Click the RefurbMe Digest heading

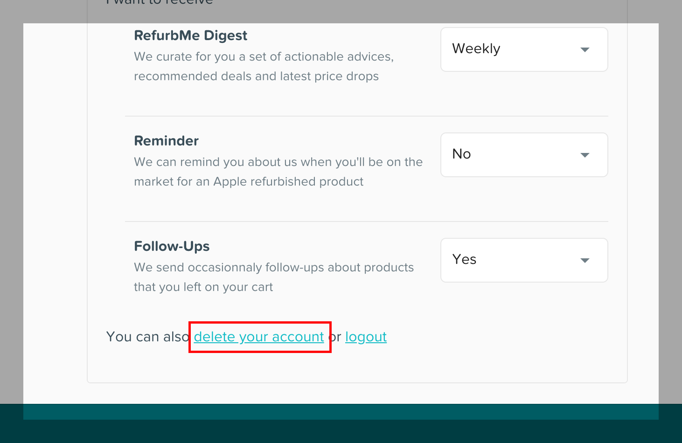pyautogui.click(x=190, y=35)
